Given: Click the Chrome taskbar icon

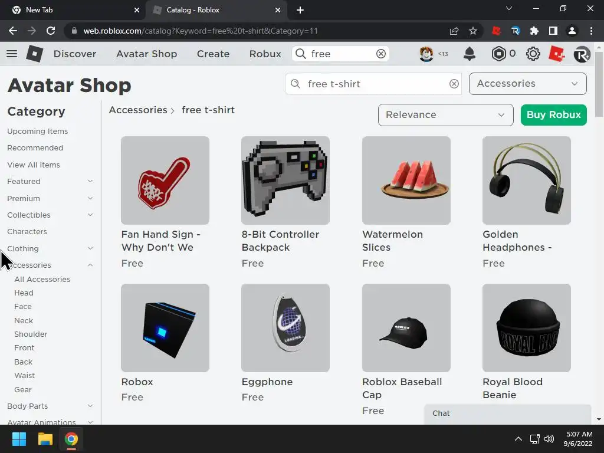Looking at the screenshot, I should (71, 439).
